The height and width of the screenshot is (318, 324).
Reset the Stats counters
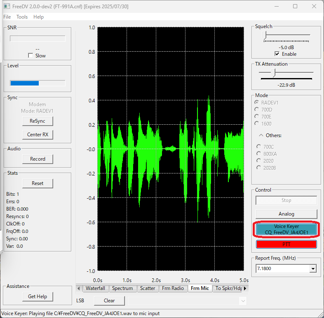coord(38,183)
